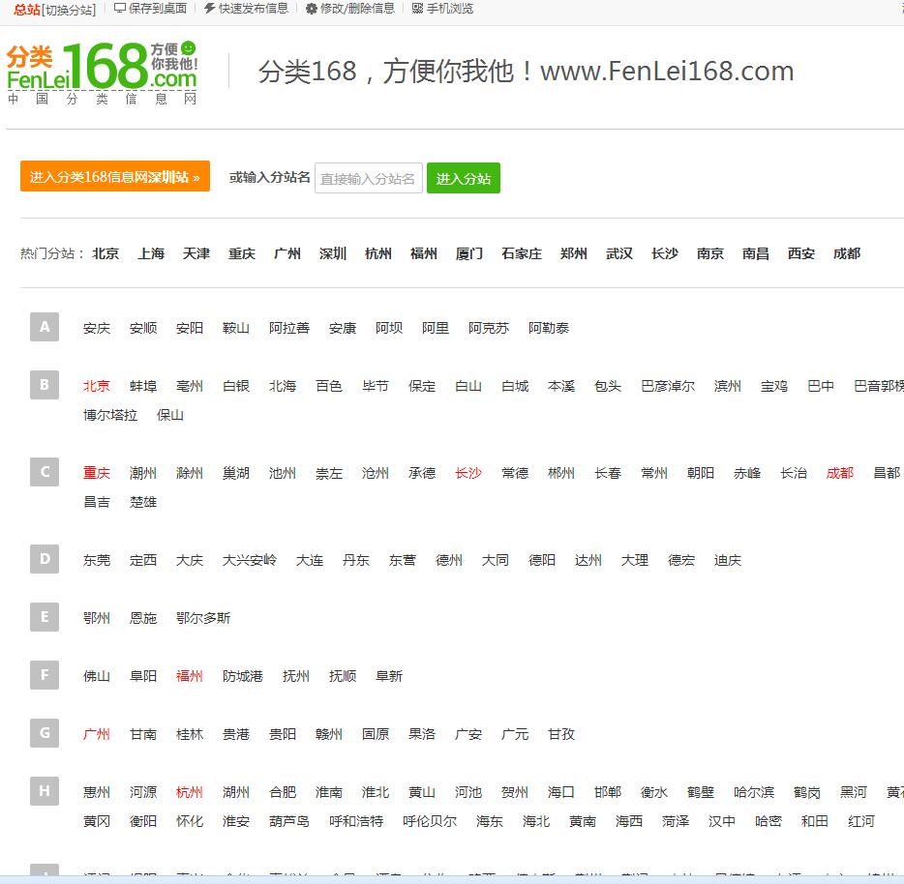Click the FenLei168 site logo
This screenshot has width=904, height=884.
(102, 74)
